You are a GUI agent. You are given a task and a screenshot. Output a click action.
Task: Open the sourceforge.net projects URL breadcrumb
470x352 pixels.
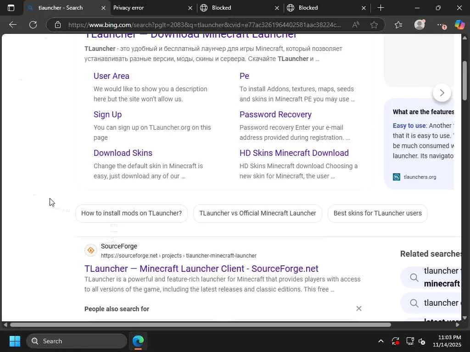(x=179, y=256)
